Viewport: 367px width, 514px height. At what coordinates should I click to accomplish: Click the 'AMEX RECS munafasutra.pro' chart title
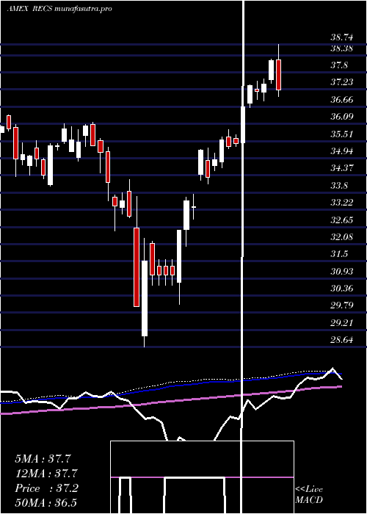[x=59, y=9]
